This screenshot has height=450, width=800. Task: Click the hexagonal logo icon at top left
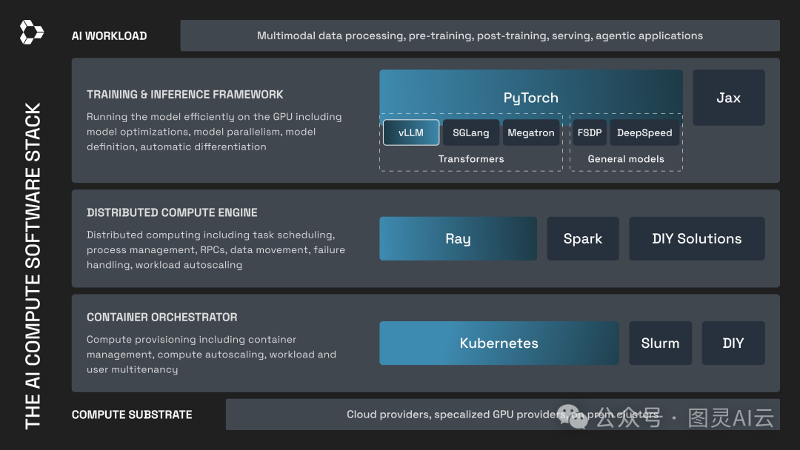tap(32, 32)
